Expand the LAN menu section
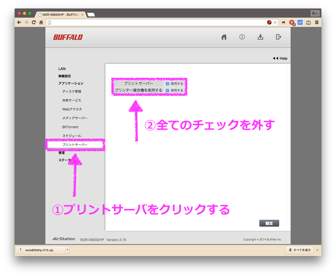Image resolution: width=336 pixels, height=277 pixels. [x=62, y=69]
